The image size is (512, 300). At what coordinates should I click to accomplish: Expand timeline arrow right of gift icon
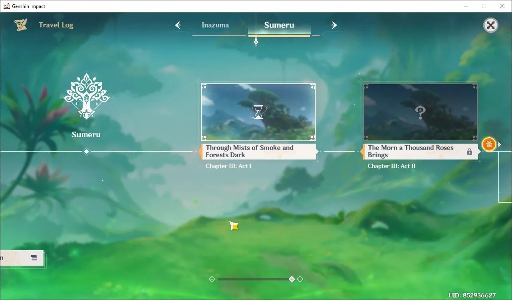coord(499,144)
